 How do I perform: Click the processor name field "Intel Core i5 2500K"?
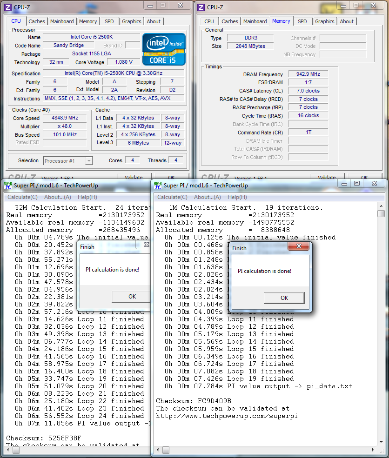[x=92, y=37]
